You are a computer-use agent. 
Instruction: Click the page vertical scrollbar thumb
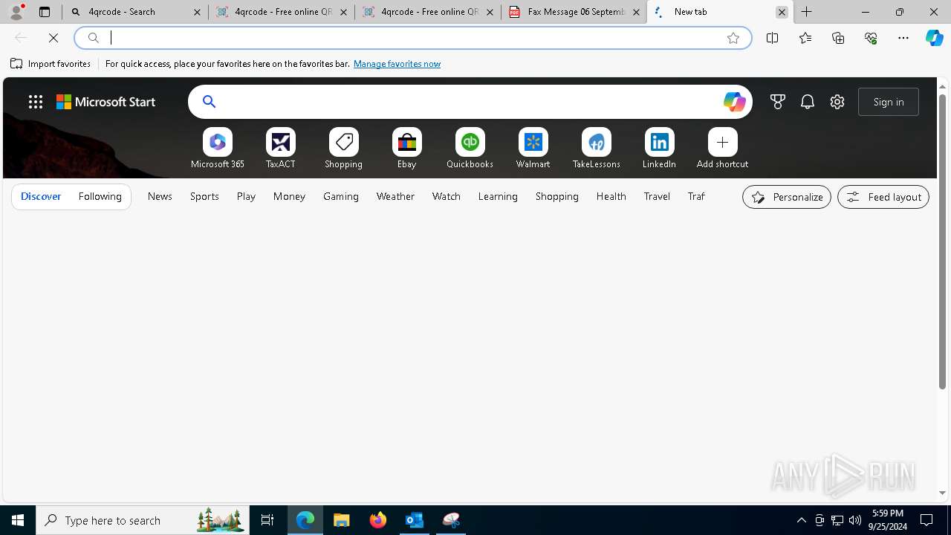[x=942, y=241]
